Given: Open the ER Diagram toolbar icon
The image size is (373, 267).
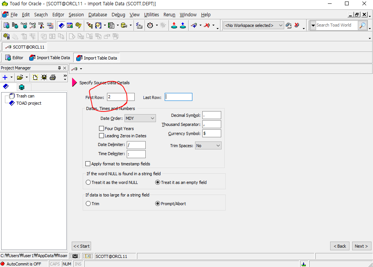Looking at the screenshot, I should coord(50,25).
